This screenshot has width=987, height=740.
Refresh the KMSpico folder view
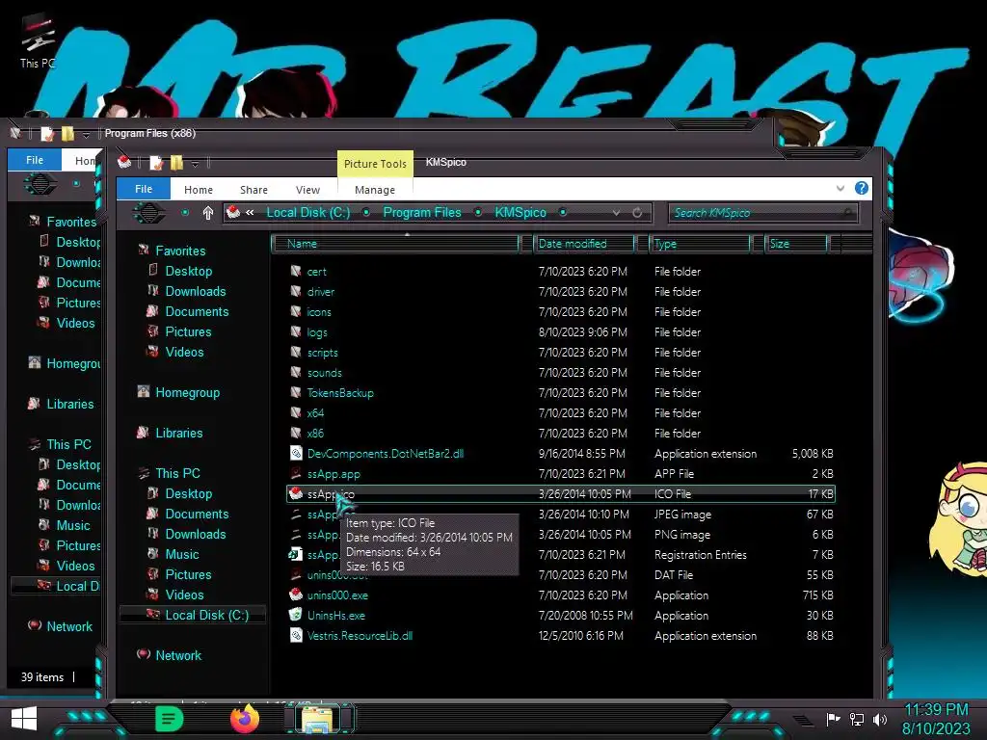tap(637, 213)
